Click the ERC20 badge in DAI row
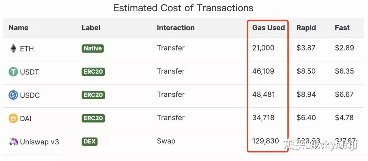This screenshot has height=161, width=368. point(93,118)
